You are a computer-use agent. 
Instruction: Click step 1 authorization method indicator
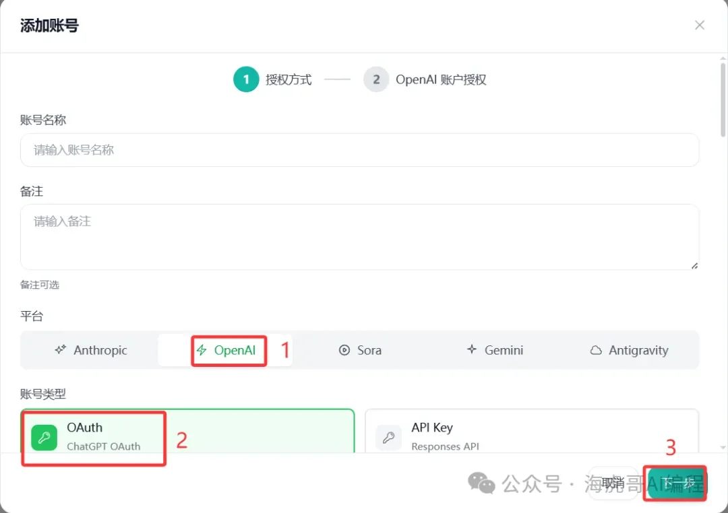click(246, 79)
